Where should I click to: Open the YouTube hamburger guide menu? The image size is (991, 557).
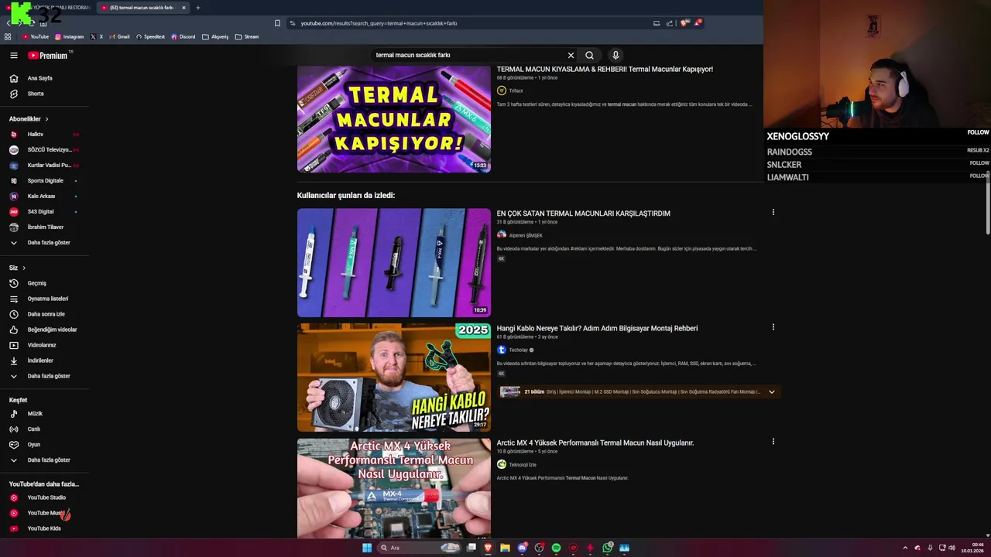(13, 55)
